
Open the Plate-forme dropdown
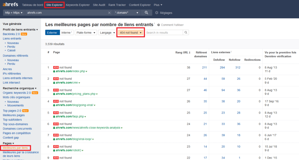point(86,32)
